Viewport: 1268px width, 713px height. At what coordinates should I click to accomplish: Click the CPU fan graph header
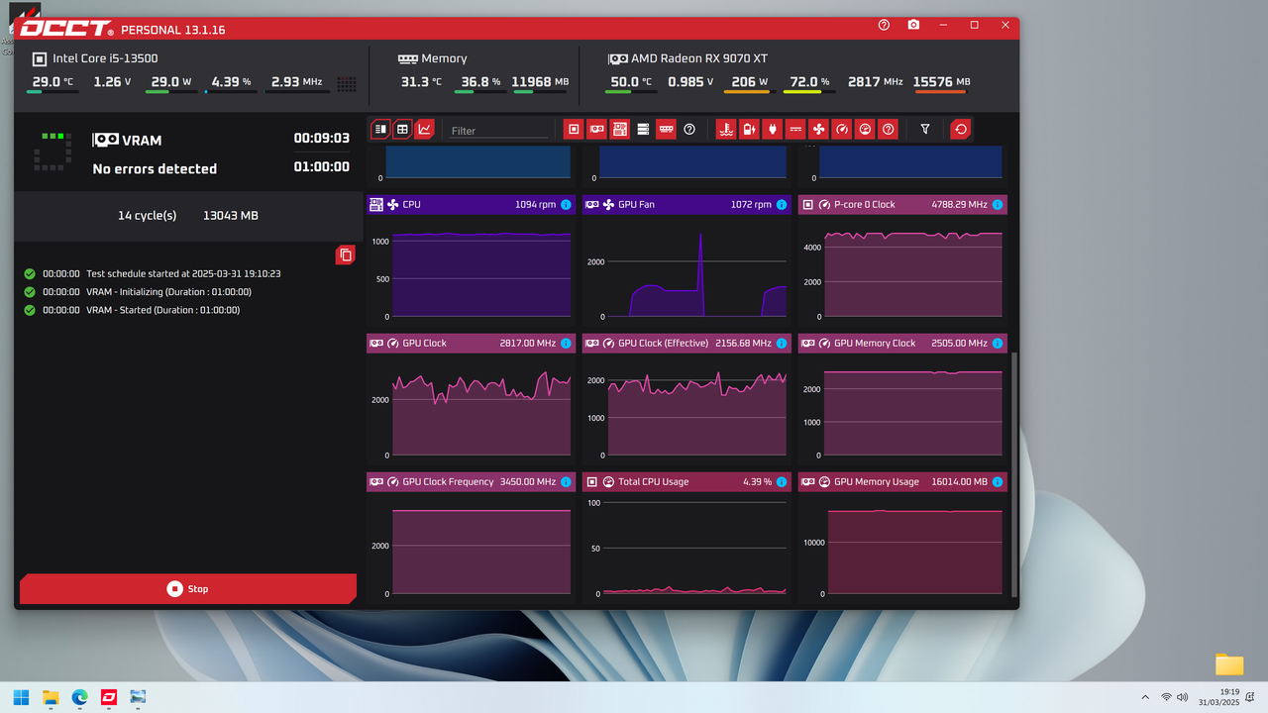point(471,205)
